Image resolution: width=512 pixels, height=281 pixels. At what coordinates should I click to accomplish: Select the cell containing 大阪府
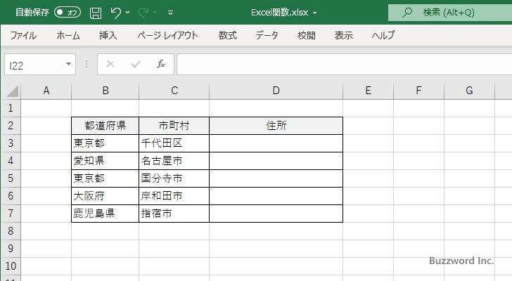(x=105, y=196)
